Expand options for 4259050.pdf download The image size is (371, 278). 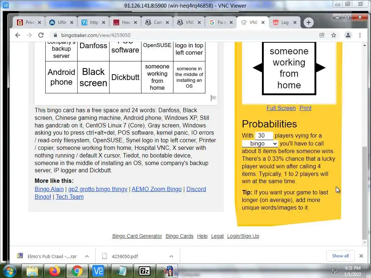171,256
